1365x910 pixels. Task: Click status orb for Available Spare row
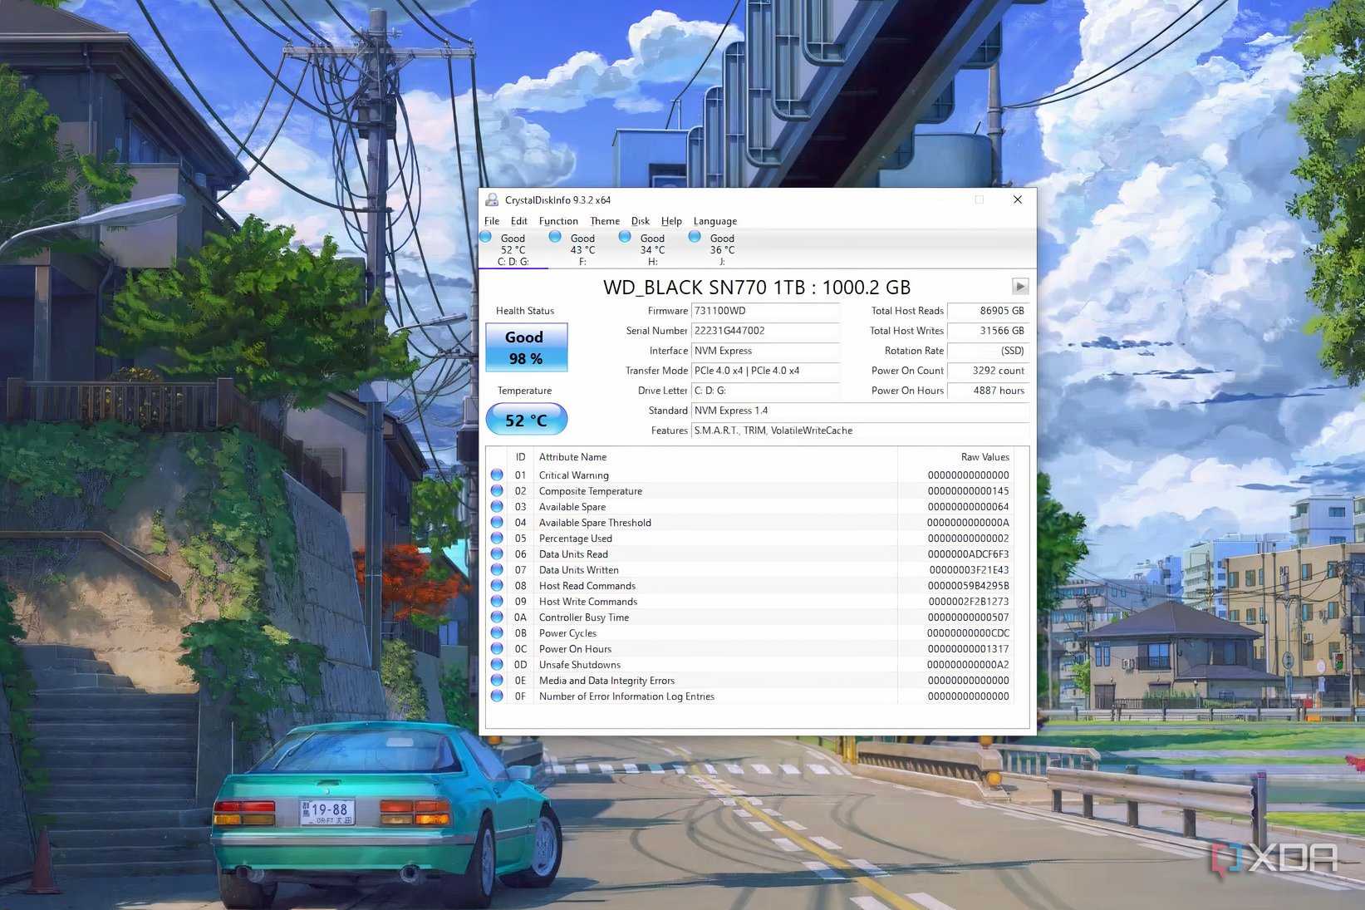(497, 506)
